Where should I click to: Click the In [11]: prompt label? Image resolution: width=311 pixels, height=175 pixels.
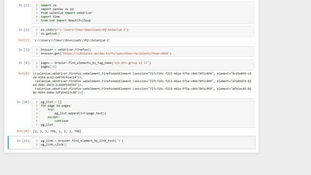24,140
